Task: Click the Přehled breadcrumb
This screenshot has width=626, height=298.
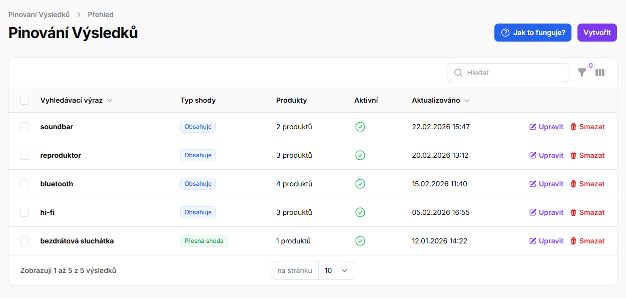Action: 101,15
